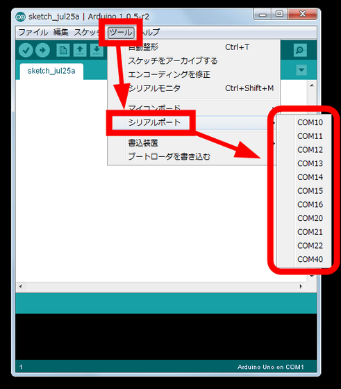Click the ツール menu

[x=121, y=33]
